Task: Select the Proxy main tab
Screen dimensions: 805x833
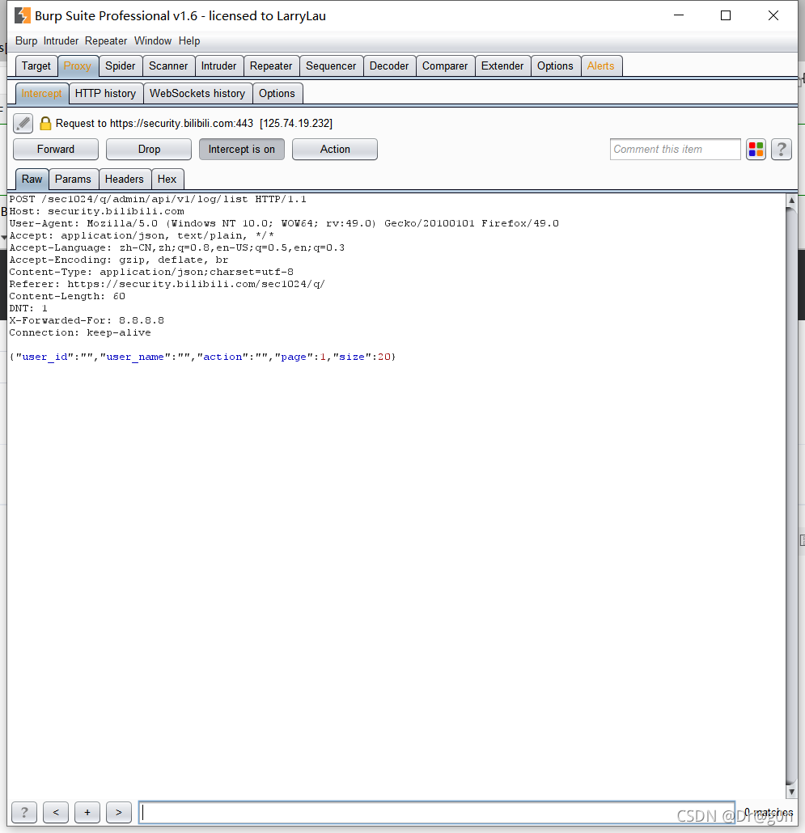Action: [x=78, y=66]
